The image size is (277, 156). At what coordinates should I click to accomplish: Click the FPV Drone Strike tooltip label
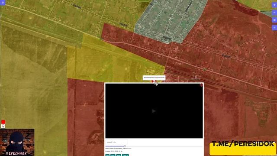point(154,78)
